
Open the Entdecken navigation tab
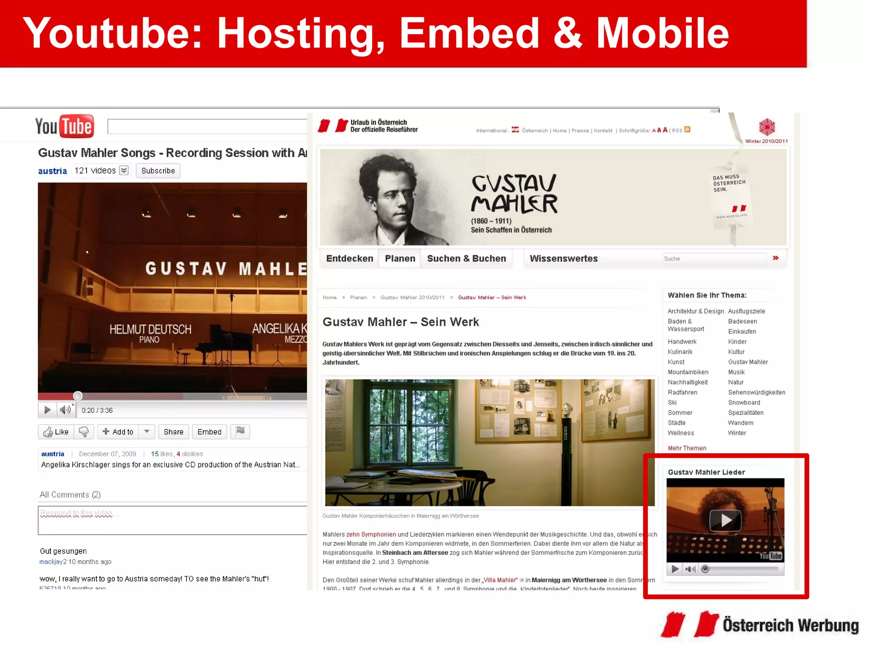tap(350, 259)
